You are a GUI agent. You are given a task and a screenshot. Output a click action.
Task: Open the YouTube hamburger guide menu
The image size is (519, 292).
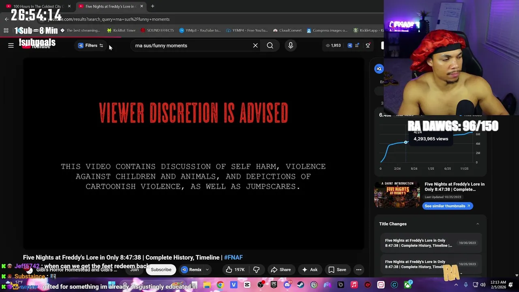point(11,45)
